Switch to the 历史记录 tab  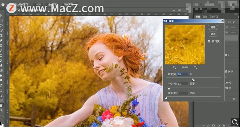point(214,17)
